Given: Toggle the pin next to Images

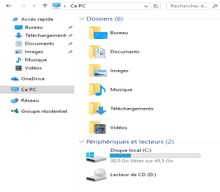Looking at the screenshot, I should 70,52.
